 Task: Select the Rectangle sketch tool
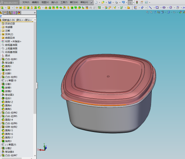pos(157,7)
